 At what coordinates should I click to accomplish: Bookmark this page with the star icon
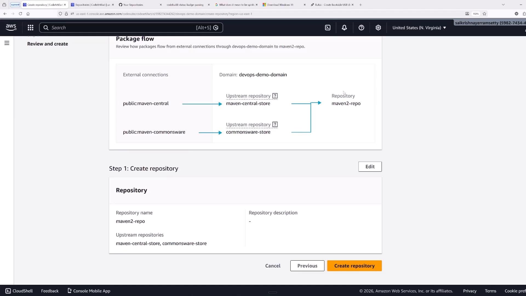pos(484,14)
